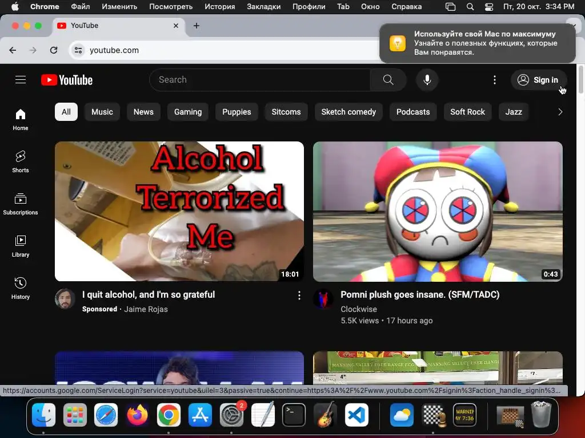Click the Sign in button
585x438 pixels.
[x=538, y=80]
